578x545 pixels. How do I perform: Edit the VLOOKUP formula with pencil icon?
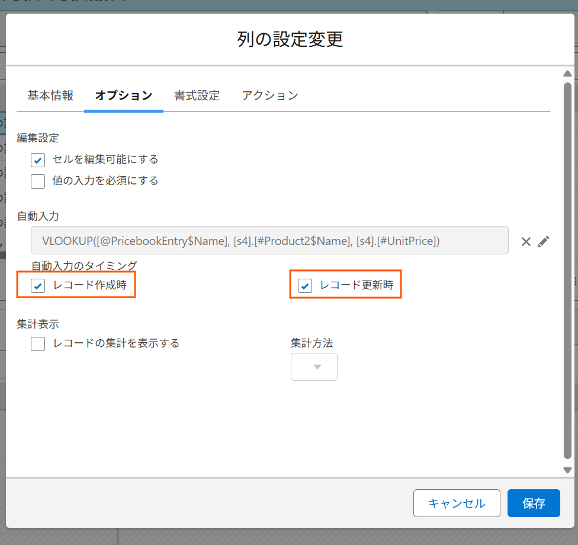(543, 242)
